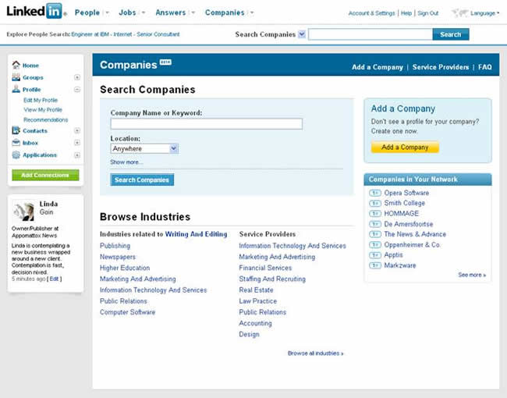Click the blue Search Companies button
507x398 pixels.
point(142,180)
